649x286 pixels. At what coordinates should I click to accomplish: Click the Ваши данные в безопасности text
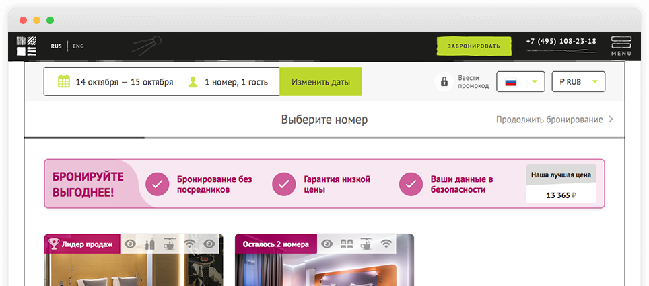462,185
